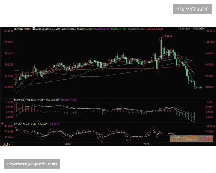The height and width of the screenshot is (173, 216).
Task: Click the cnweb-rayesports.com link banner
Action: 32,164
